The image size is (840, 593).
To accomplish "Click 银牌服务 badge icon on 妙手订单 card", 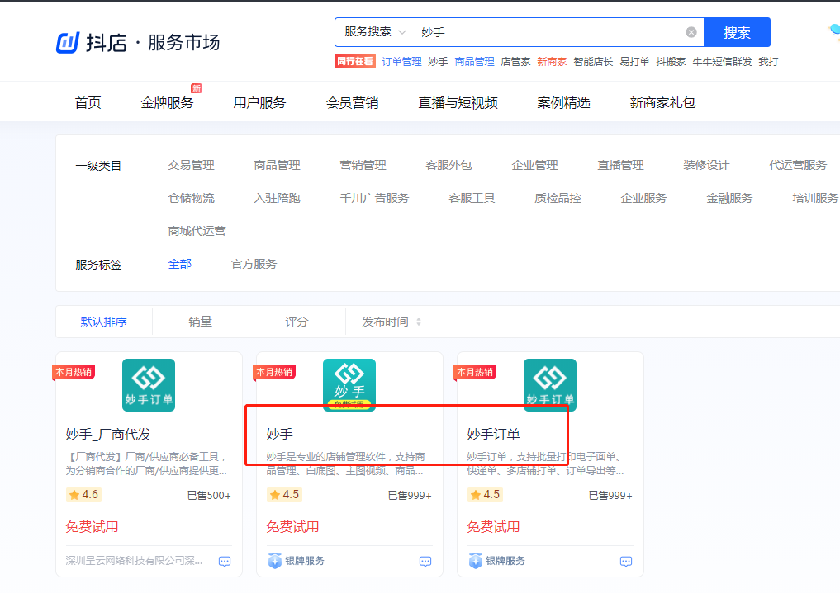I will tap(475, 560).
